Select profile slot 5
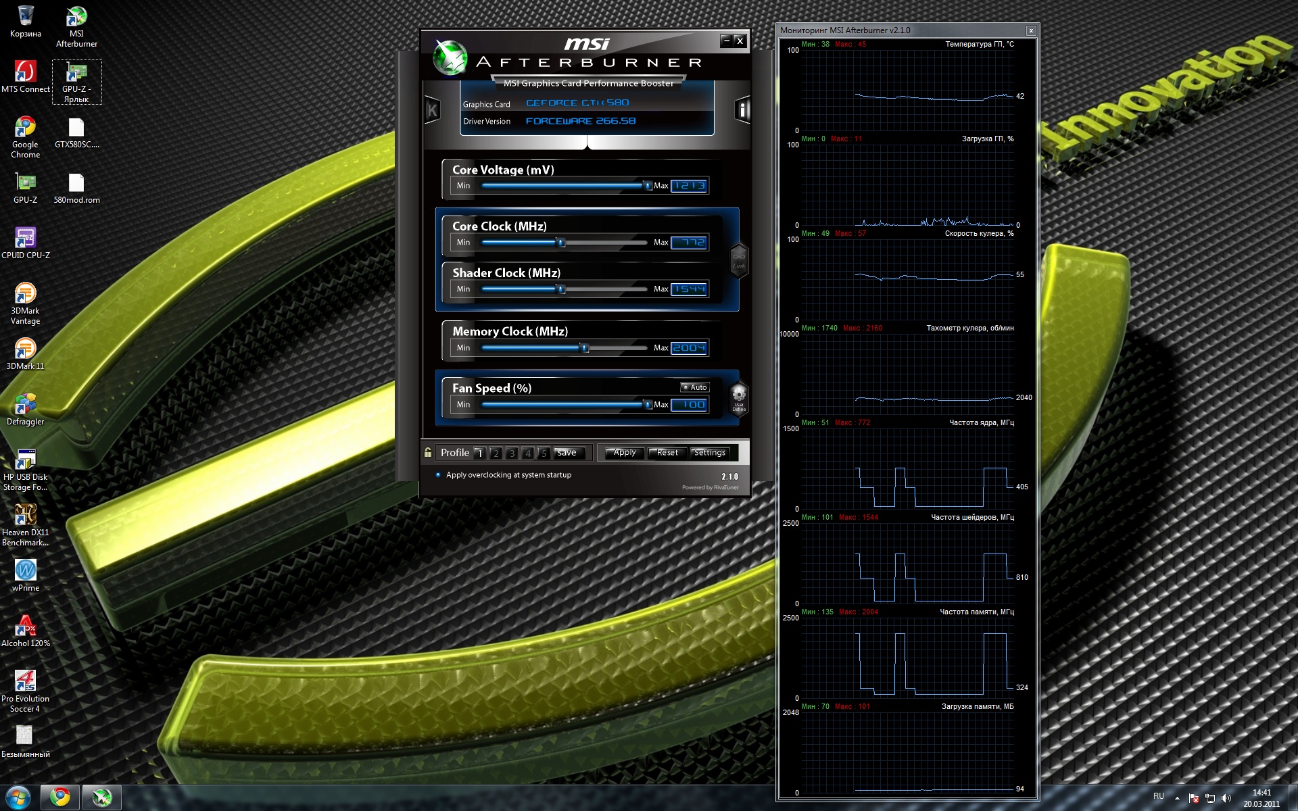 [544, 453]
